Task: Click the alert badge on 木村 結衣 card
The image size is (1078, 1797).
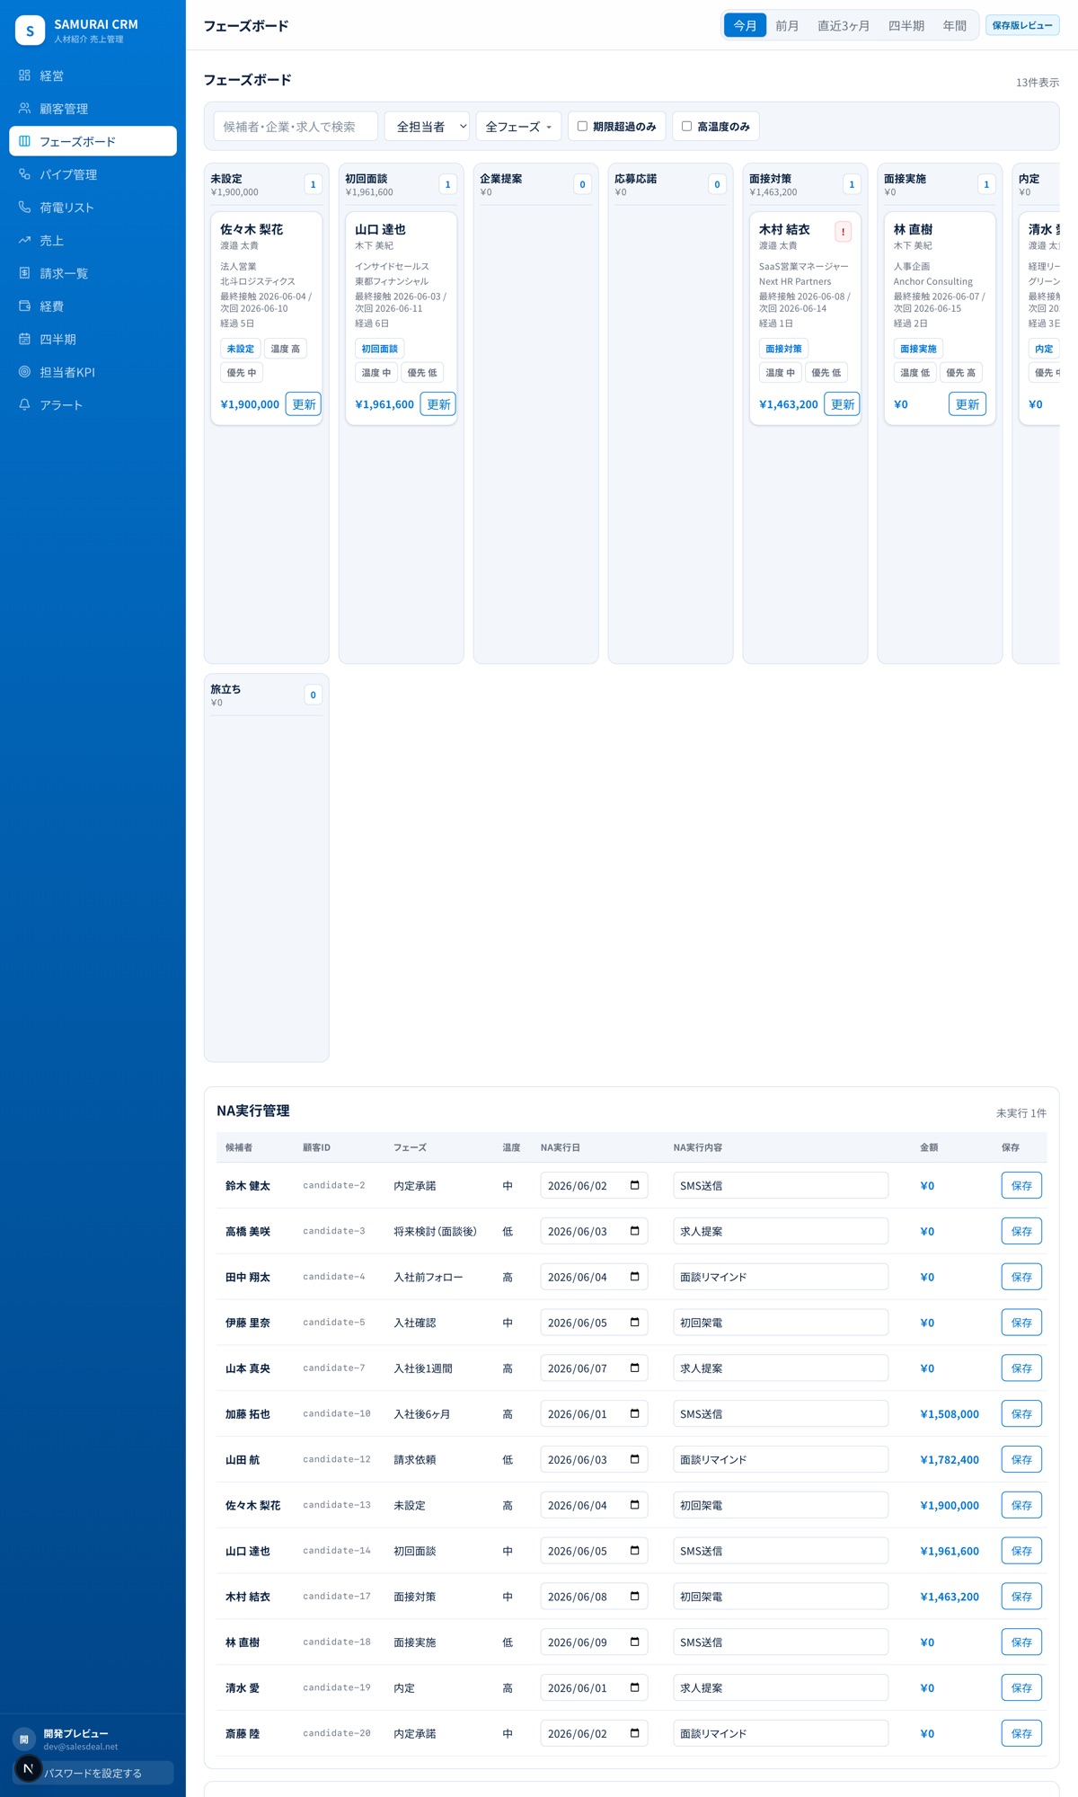Action: pos(843,232)
